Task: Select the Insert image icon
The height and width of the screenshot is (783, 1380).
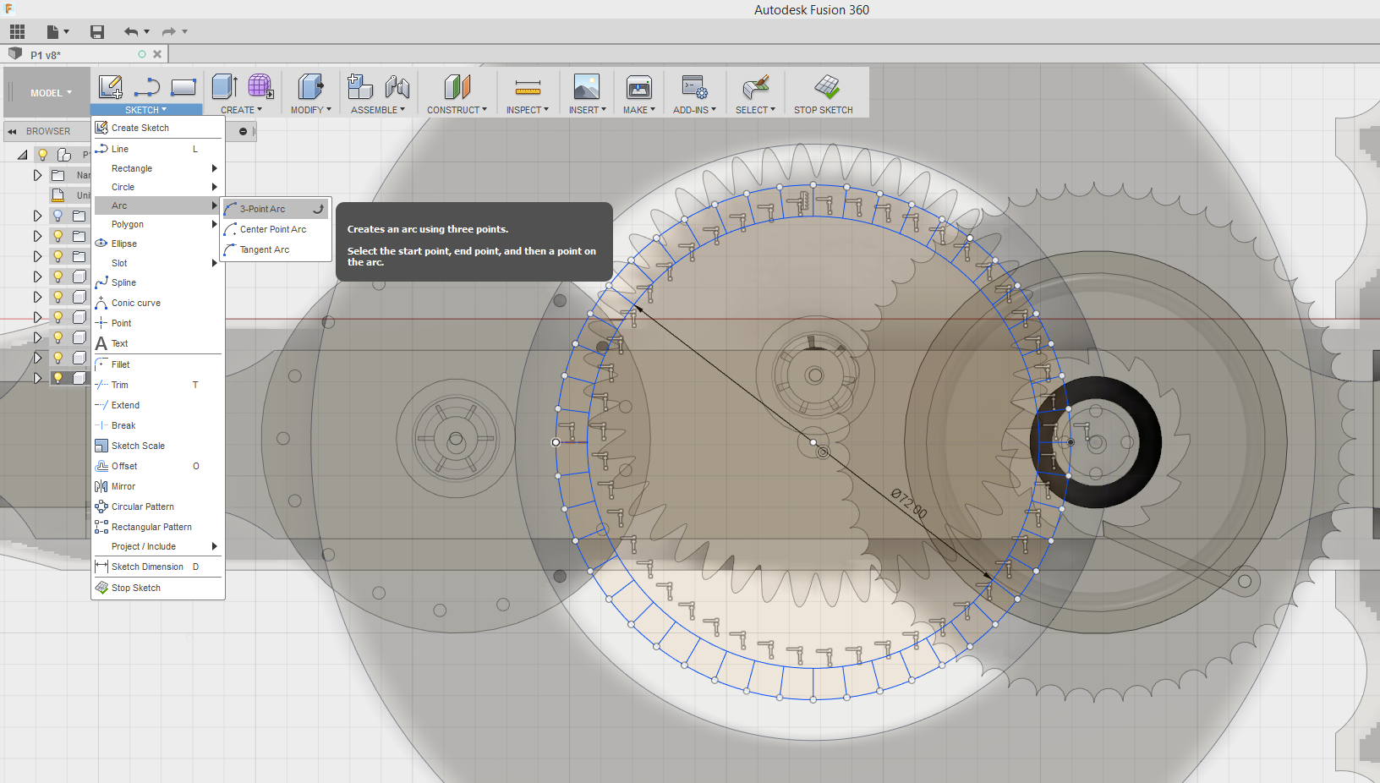Action: click(x=587, y=87)
